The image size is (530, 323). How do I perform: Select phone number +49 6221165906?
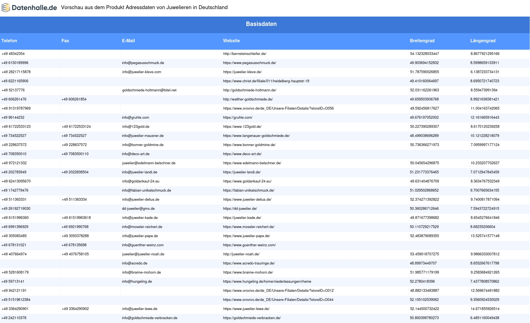[x=15, y=81]
